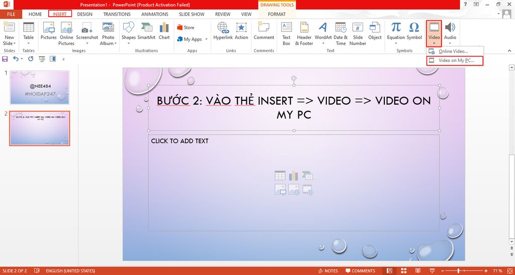Select slide 1 thumbnail

[x=39, y=87]
